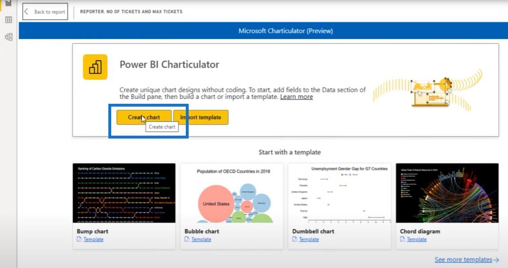
Task: Select the Bubble chart thumbnail
Action: coord(231,193)
